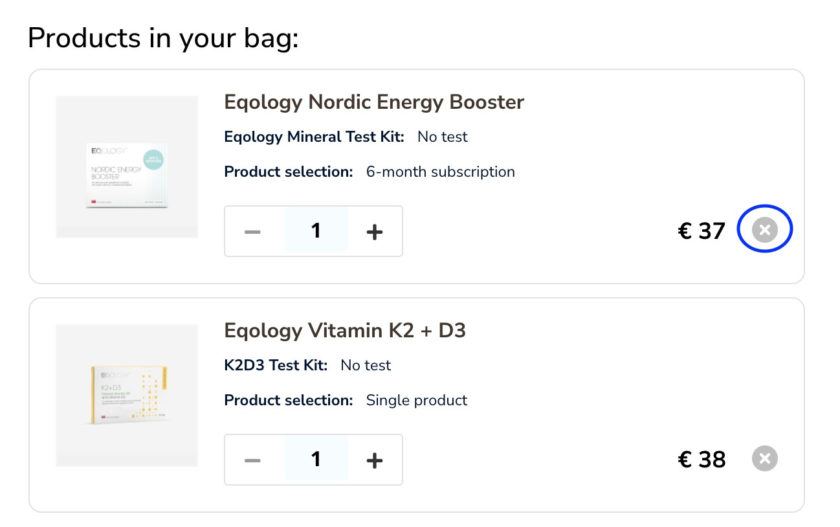
Task: Open the Nordic Energy Booster product image
Action: pos(127,167)
